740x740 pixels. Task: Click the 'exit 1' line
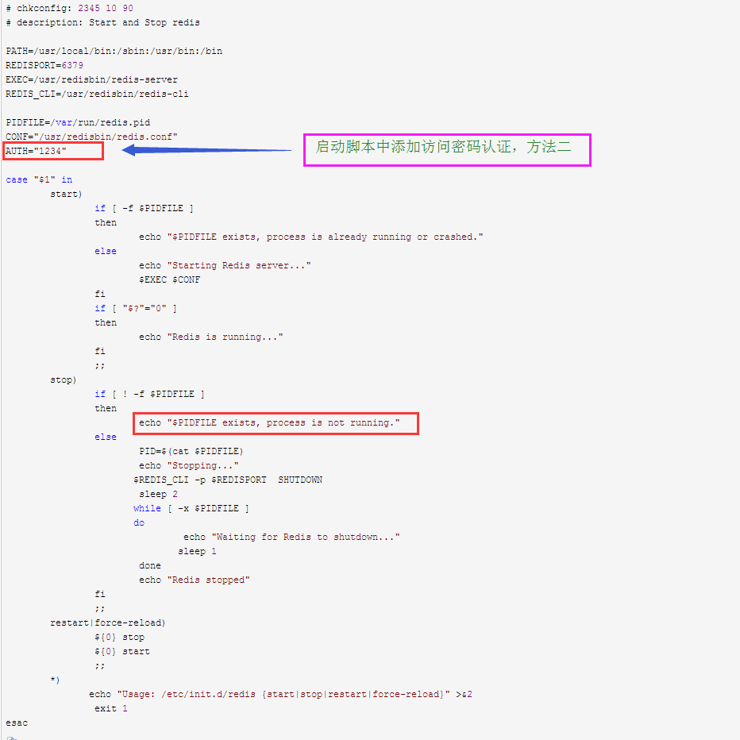pos(111,708)
